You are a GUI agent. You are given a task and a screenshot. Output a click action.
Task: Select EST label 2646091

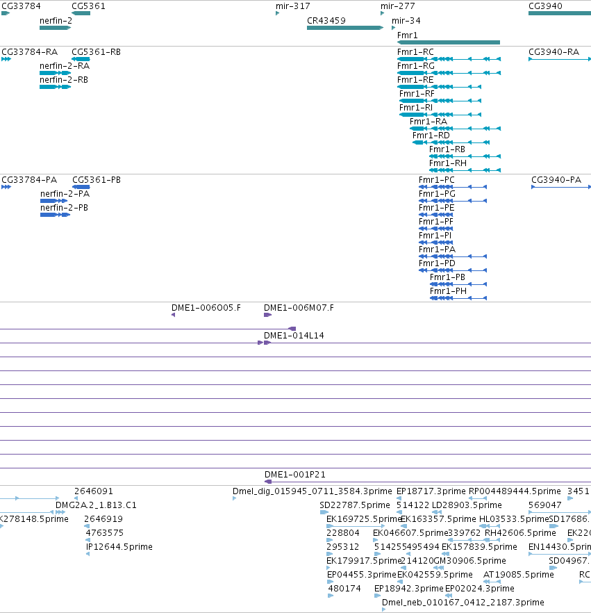pyautogui.click(x=94, y=491)
